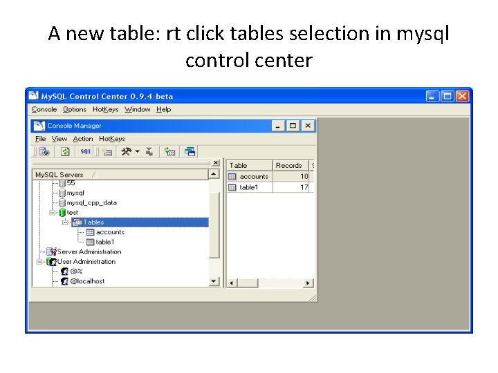
Task: Open Server Administration node
Action: 89,252
